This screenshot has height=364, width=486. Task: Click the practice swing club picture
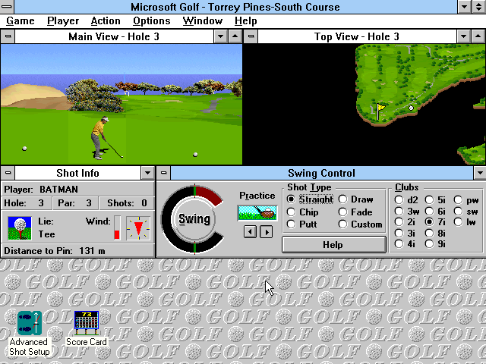257,213
